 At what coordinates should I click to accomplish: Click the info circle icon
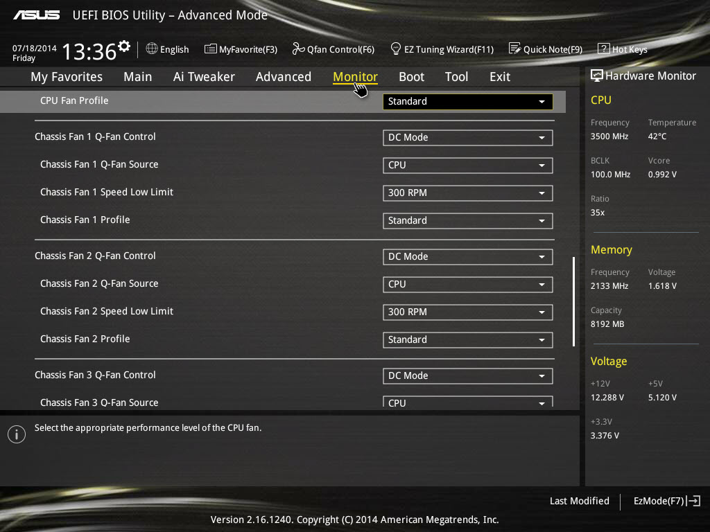point(17,434)
